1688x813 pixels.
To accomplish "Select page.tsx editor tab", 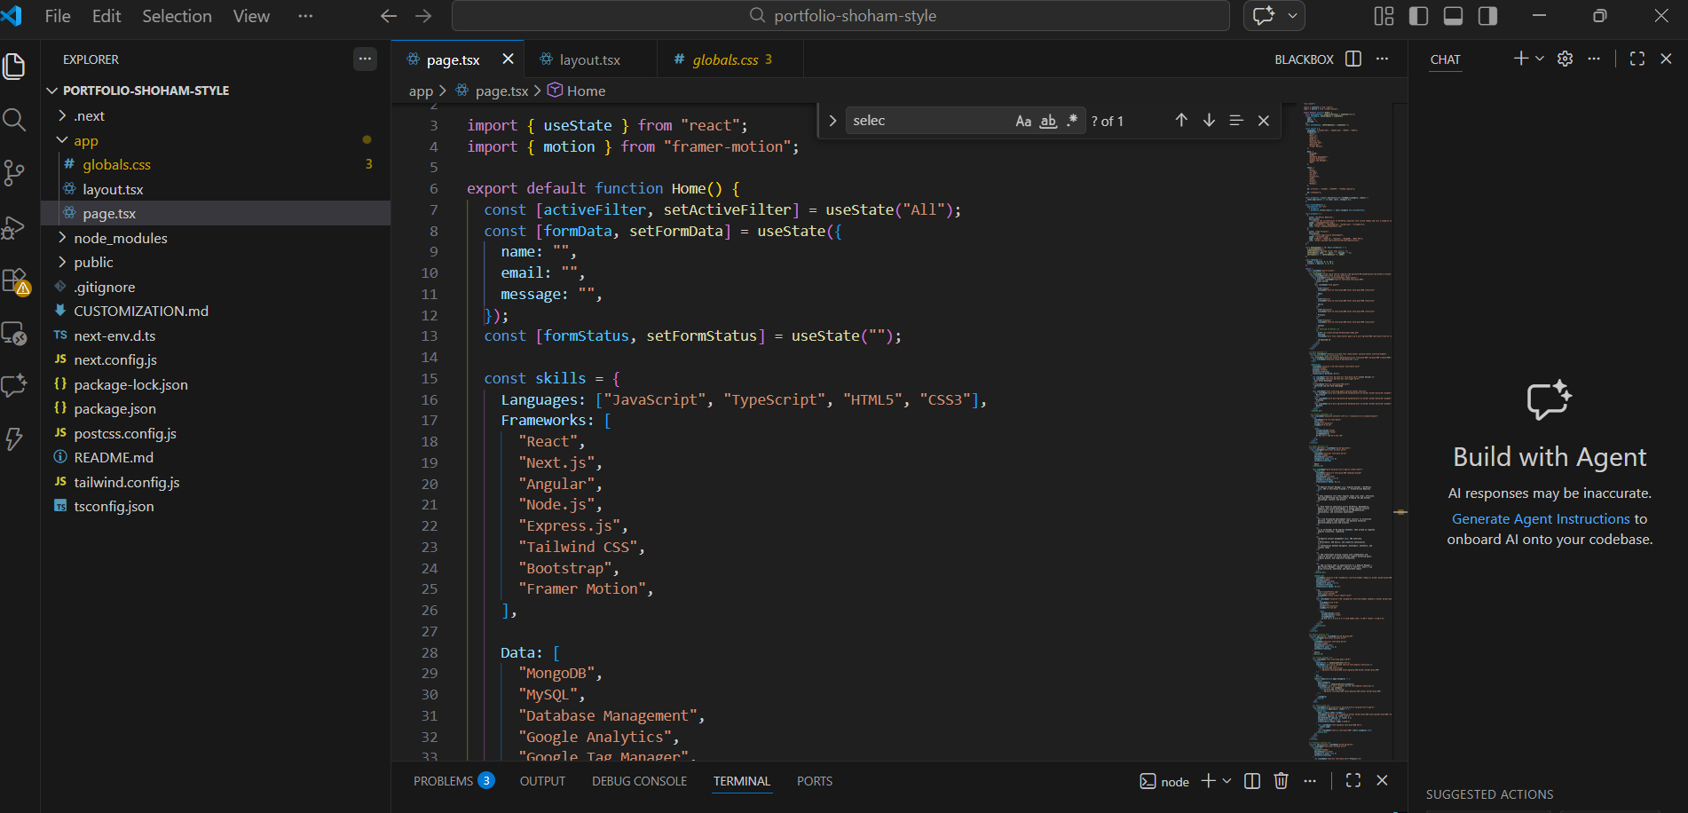I will 453,59.
